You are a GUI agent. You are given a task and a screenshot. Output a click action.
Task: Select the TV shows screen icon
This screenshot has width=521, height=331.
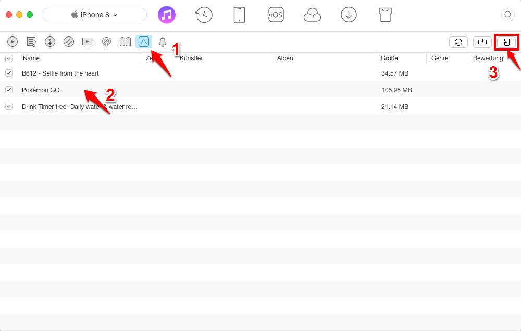(x=88, y=42)
